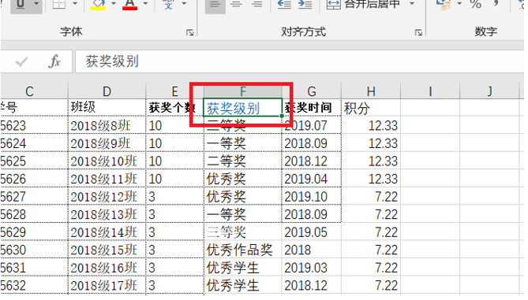Select cell 2018级13班
Image resolution: width=528 pixels, height=300 pixels.
pyautogui.click(x=107, y=214)
